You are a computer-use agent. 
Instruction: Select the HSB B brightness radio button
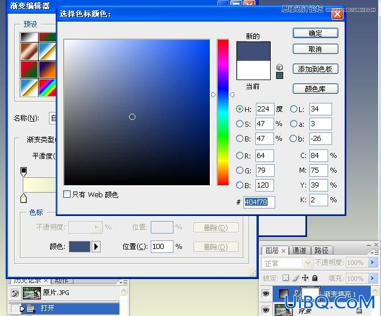(x=239, y=139)
